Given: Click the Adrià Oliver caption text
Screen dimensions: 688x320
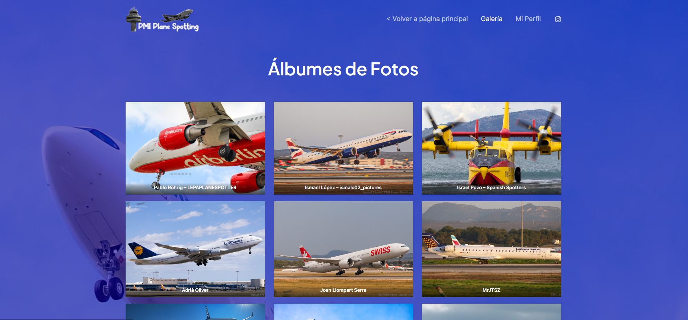Looking at the screenshot, I should 195,290.
